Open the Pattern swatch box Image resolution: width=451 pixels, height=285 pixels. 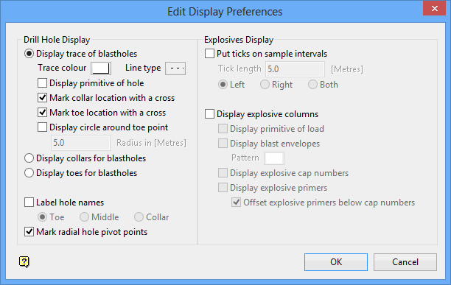[274, 158]
